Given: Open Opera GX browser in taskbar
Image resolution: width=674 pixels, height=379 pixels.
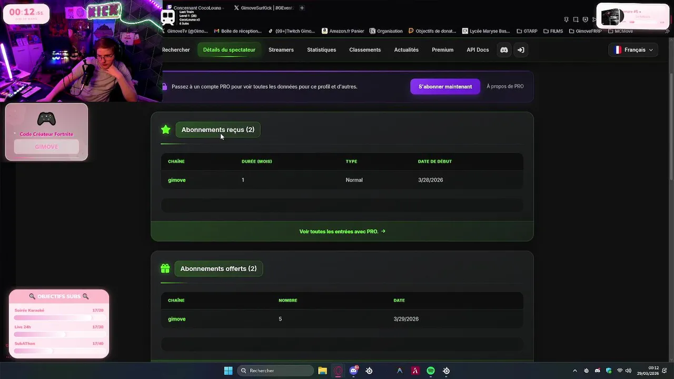Looking at the screenshot, I should (x=338, y=371).
